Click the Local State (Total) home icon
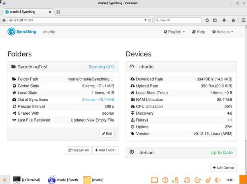Viewport: 247px width, 184px height. click(133, 93)
